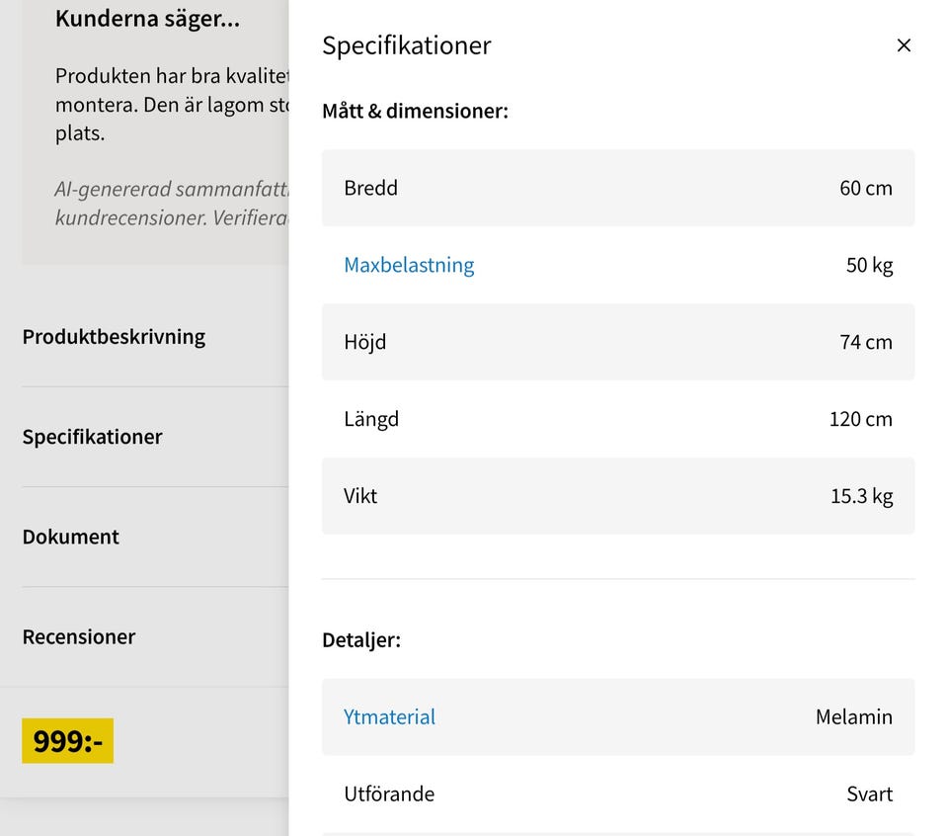Click the 50 kg Maxbelastning value

click(869, 265)
